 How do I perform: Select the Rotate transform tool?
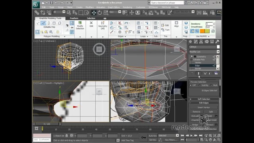point(100,12)
